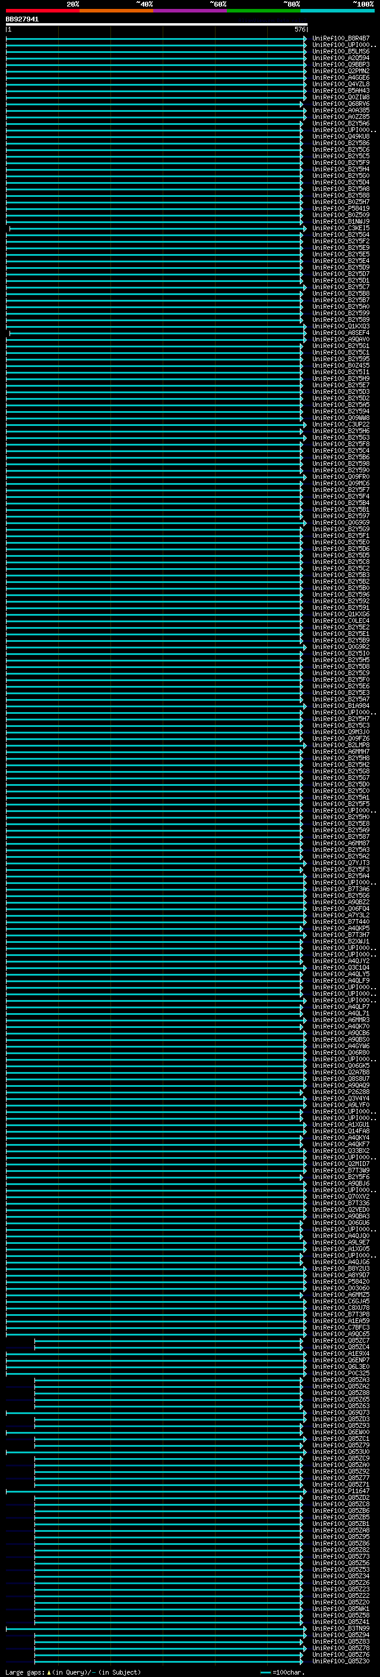The height and width of the screenshot is (1677, 380).
Task: Select the UniRef100_Q7YJT3 label
Action: click(x=341, y=863)
